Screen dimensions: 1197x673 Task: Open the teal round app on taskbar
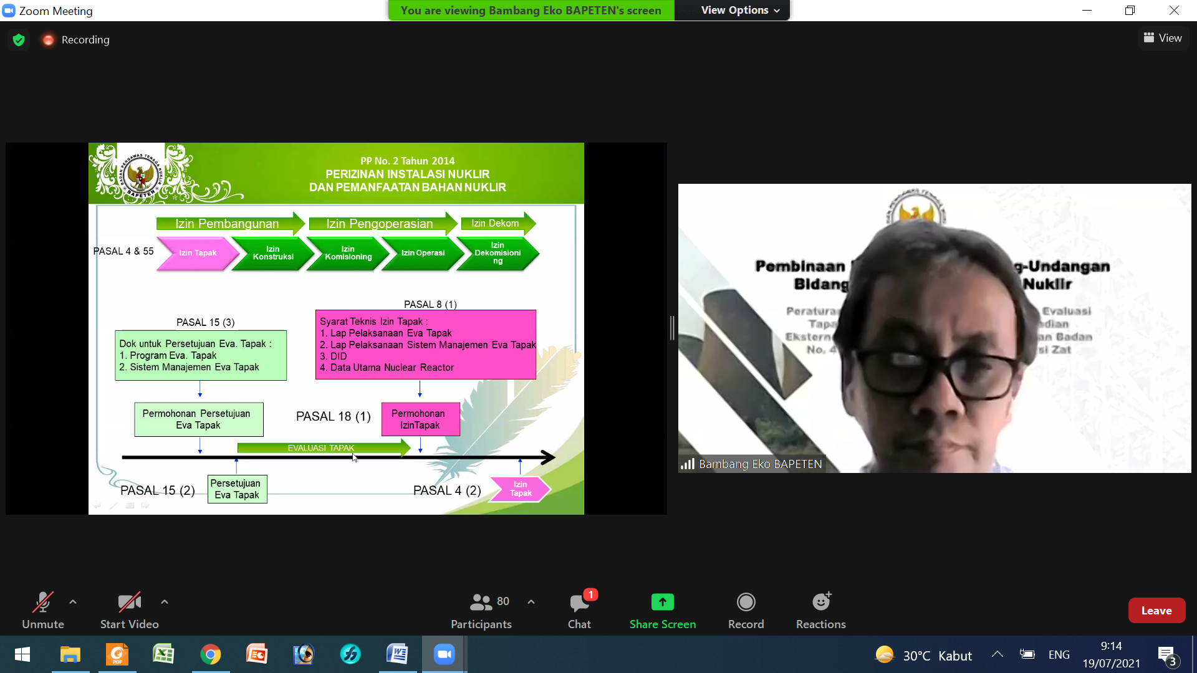[350, 654]
